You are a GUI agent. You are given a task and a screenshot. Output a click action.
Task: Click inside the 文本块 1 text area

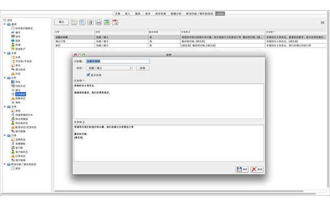pos(169,101)
